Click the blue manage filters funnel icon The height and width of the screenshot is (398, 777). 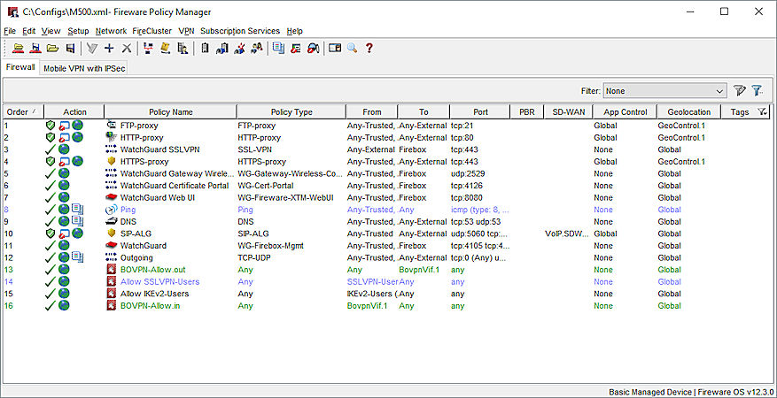point(758,90)
